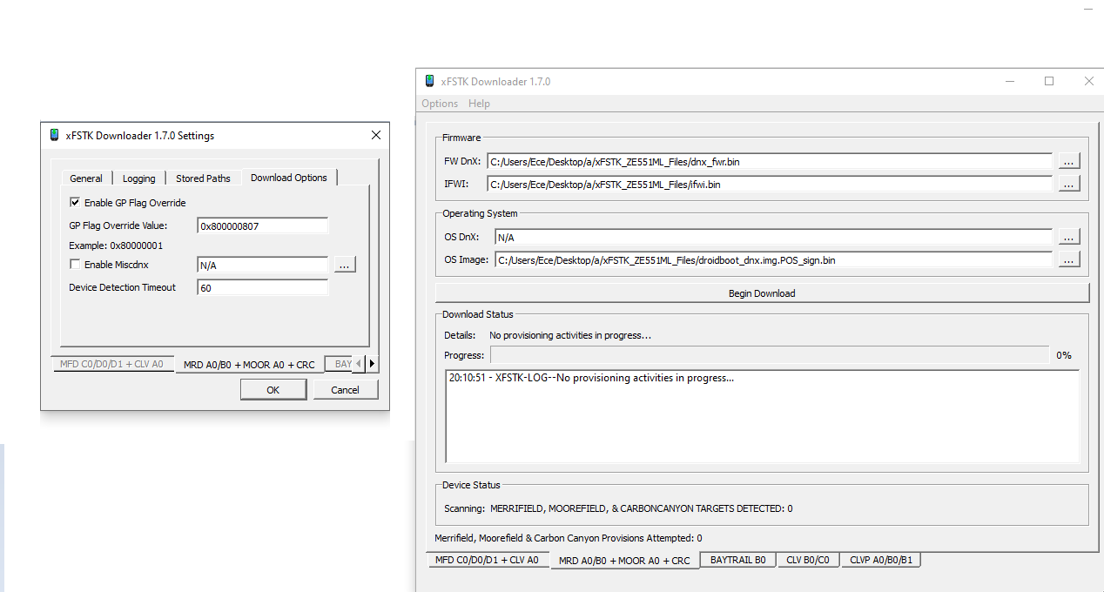Browse for Miscdnx file with ellipsis button
This screenshot has width=1104, height=592.
tap(345, 266)
